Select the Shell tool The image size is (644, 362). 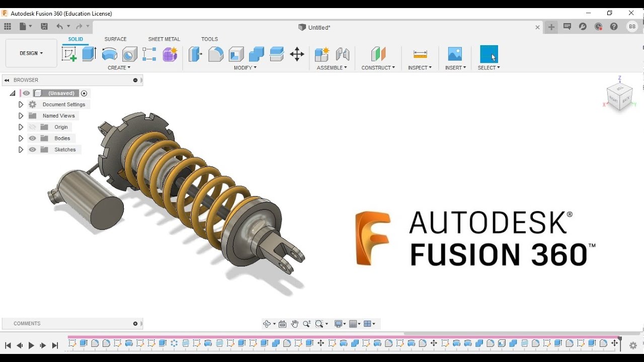(x=236, y=54)
